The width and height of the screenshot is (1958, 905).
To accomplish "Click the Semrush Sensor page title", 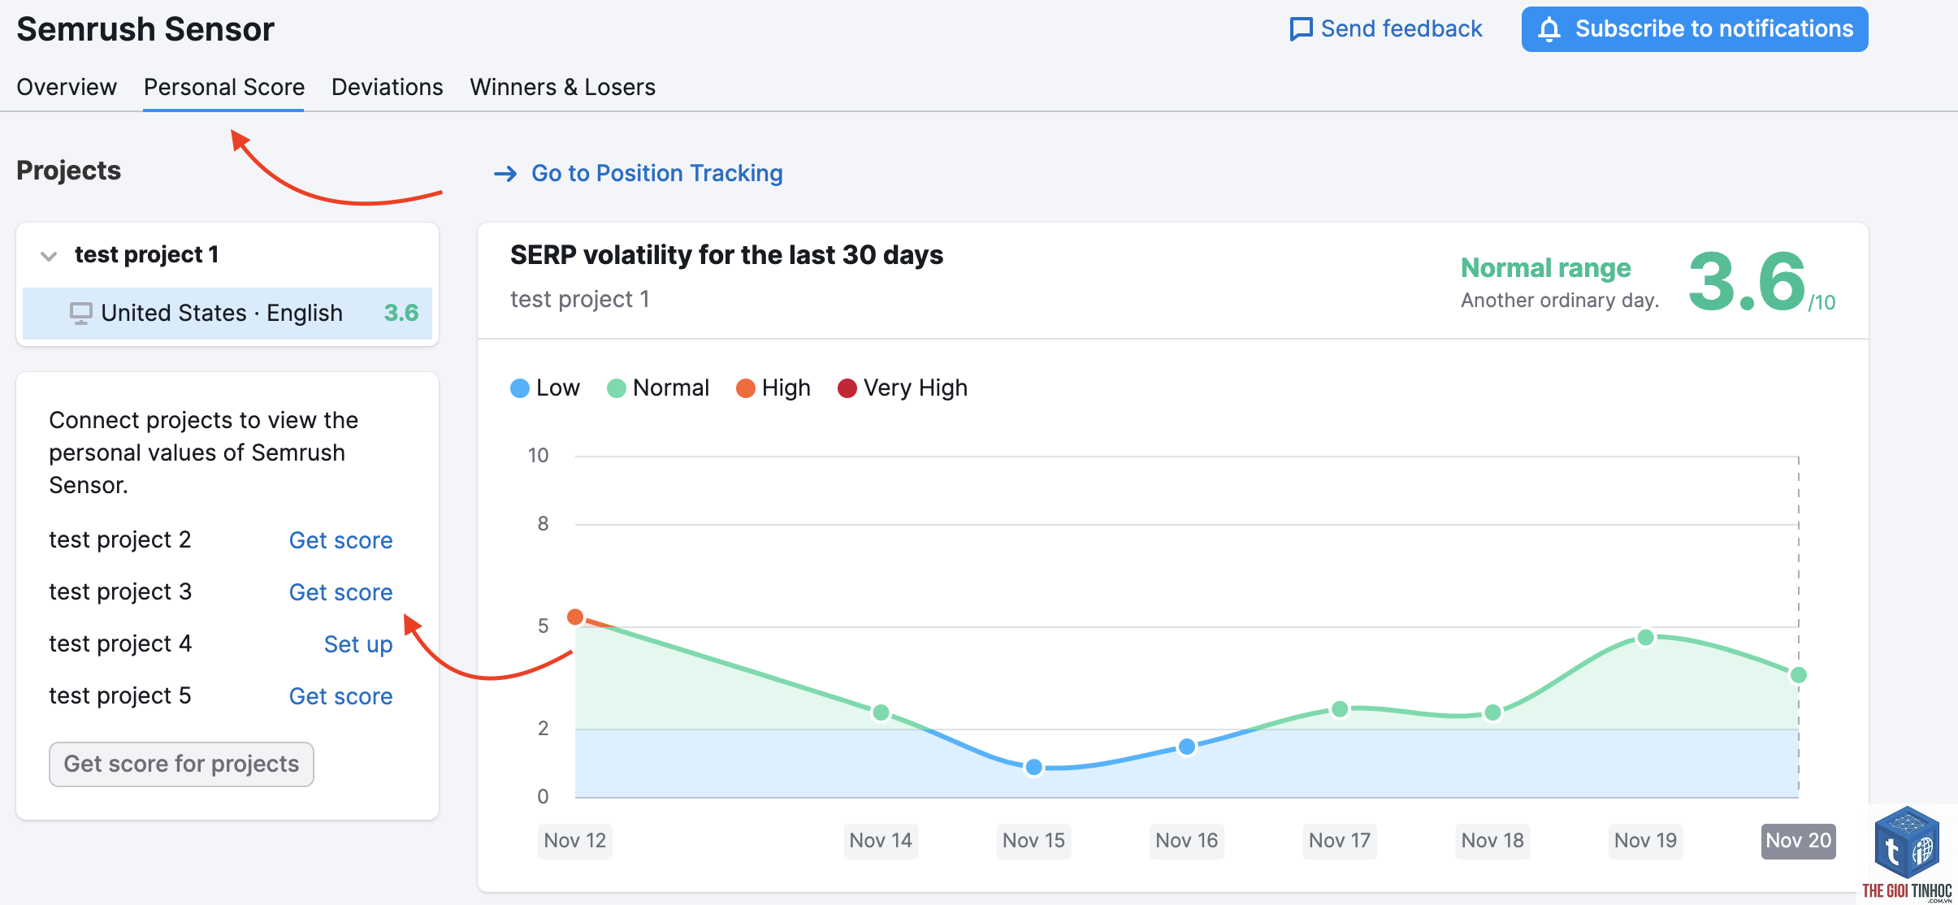I will tap(145, 29).
